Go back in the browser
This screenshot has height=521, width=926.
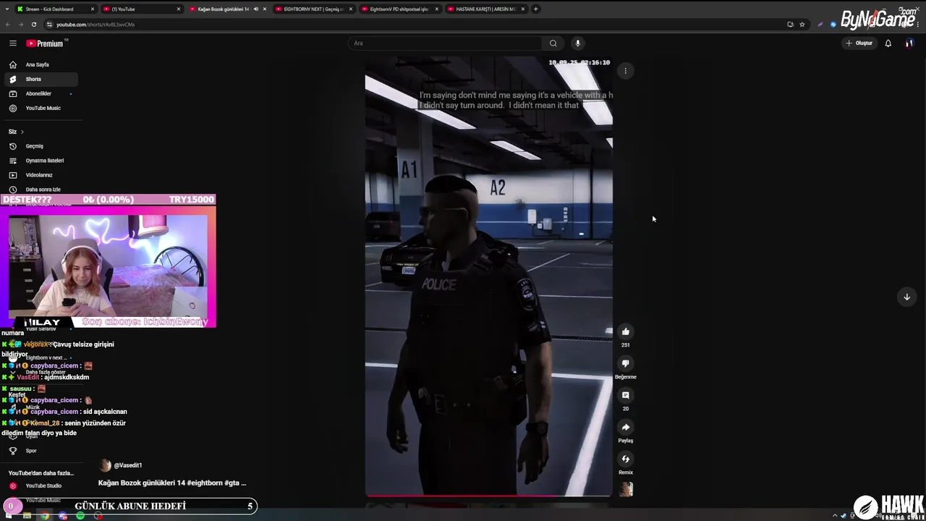8,25
